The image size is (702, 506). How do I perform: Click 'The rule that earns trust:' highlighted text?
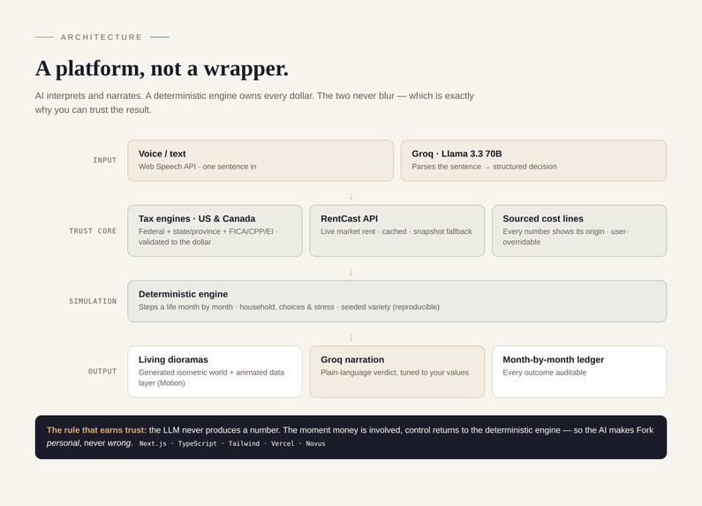point(97,430)
